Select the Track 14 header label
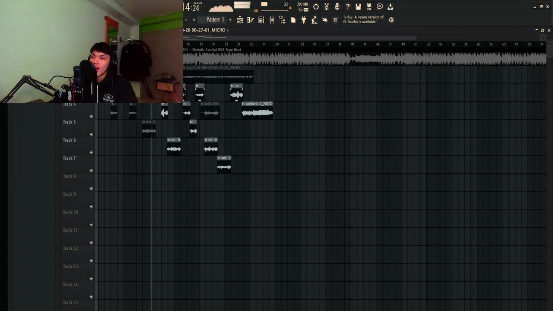The image size is (553, 311). pos(70,285)
